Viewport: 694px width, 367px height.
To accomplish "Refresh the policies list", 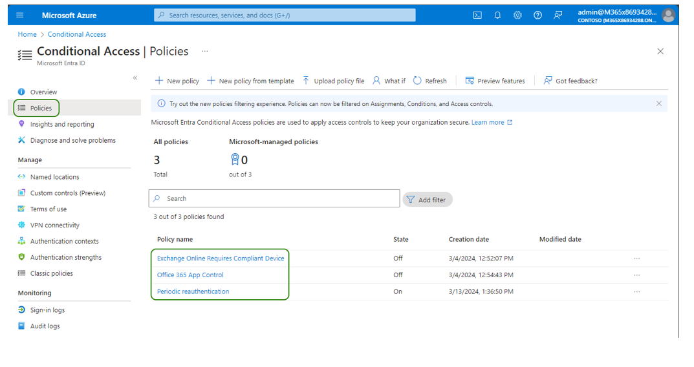I will (429, 81).
